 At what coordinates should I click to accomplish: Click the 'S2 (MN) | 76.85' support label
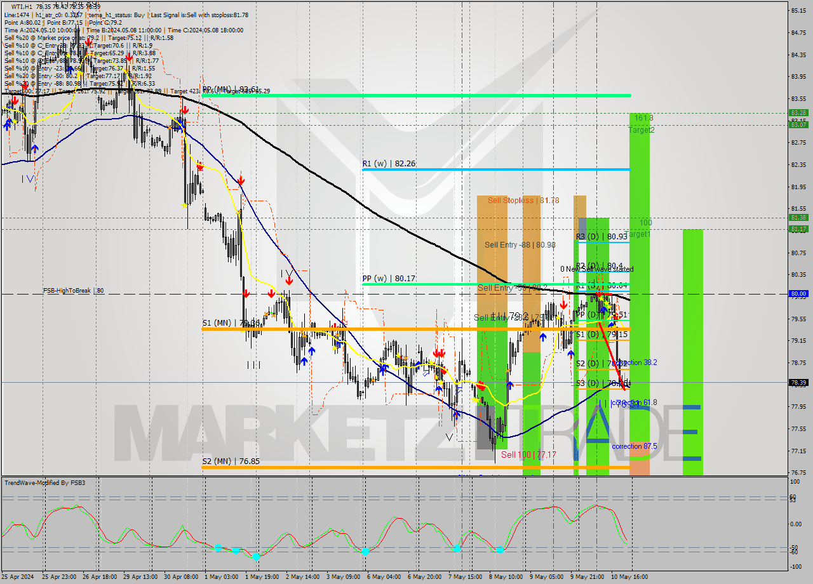230,461
